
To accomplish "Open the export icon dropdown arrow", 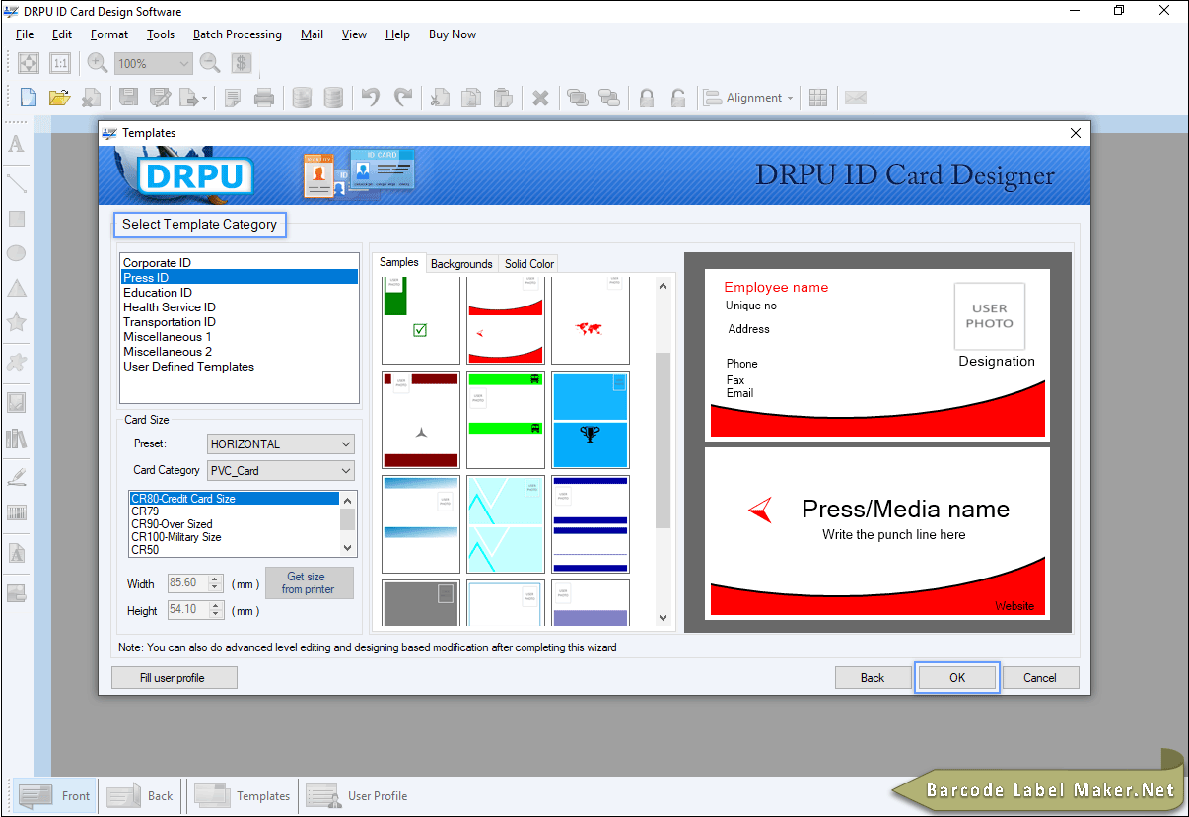I will pyautogui.click(x=204, y=98).
